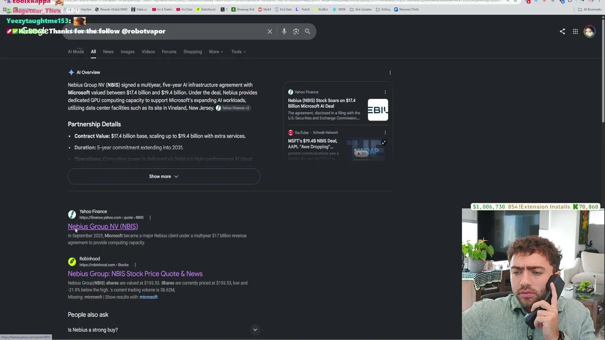The height and width of the screenshot is (340, 605).
Task: Open the Im A Trader bookmark
Action: [162, 9]
